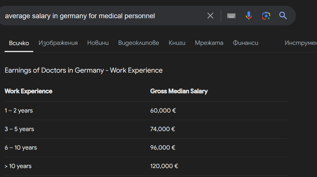Viewport: 317px width, 177px height.
Task: Open the Инструменти search tools
Action: tap(301, 43)
